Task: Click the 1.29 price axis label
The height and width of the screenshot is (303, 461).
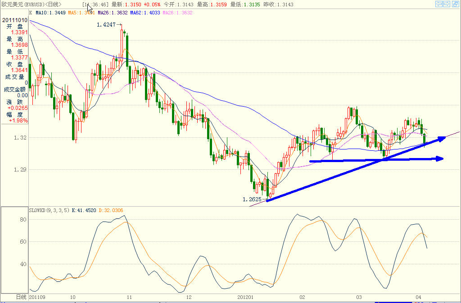Action: [x=20, y=170]
